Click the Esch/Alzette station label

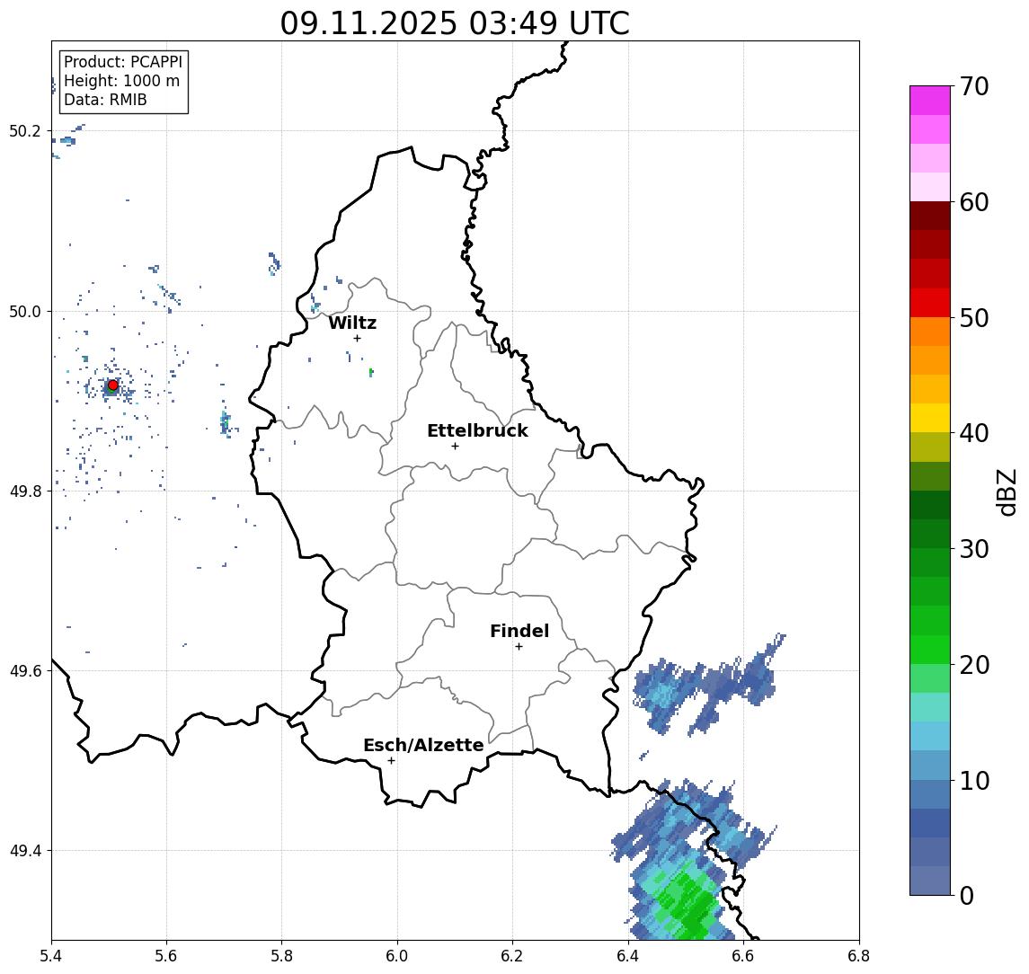pos(423,745)
